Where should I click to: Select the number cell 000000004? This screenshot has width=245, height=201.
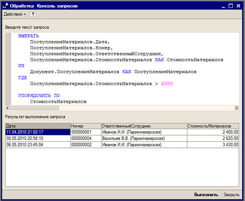coord(86,138)
